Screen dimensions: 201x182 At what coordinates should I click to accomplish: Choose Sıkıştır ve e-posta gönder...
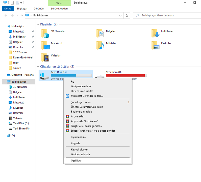pyautogui.click(x=98, y=126)
